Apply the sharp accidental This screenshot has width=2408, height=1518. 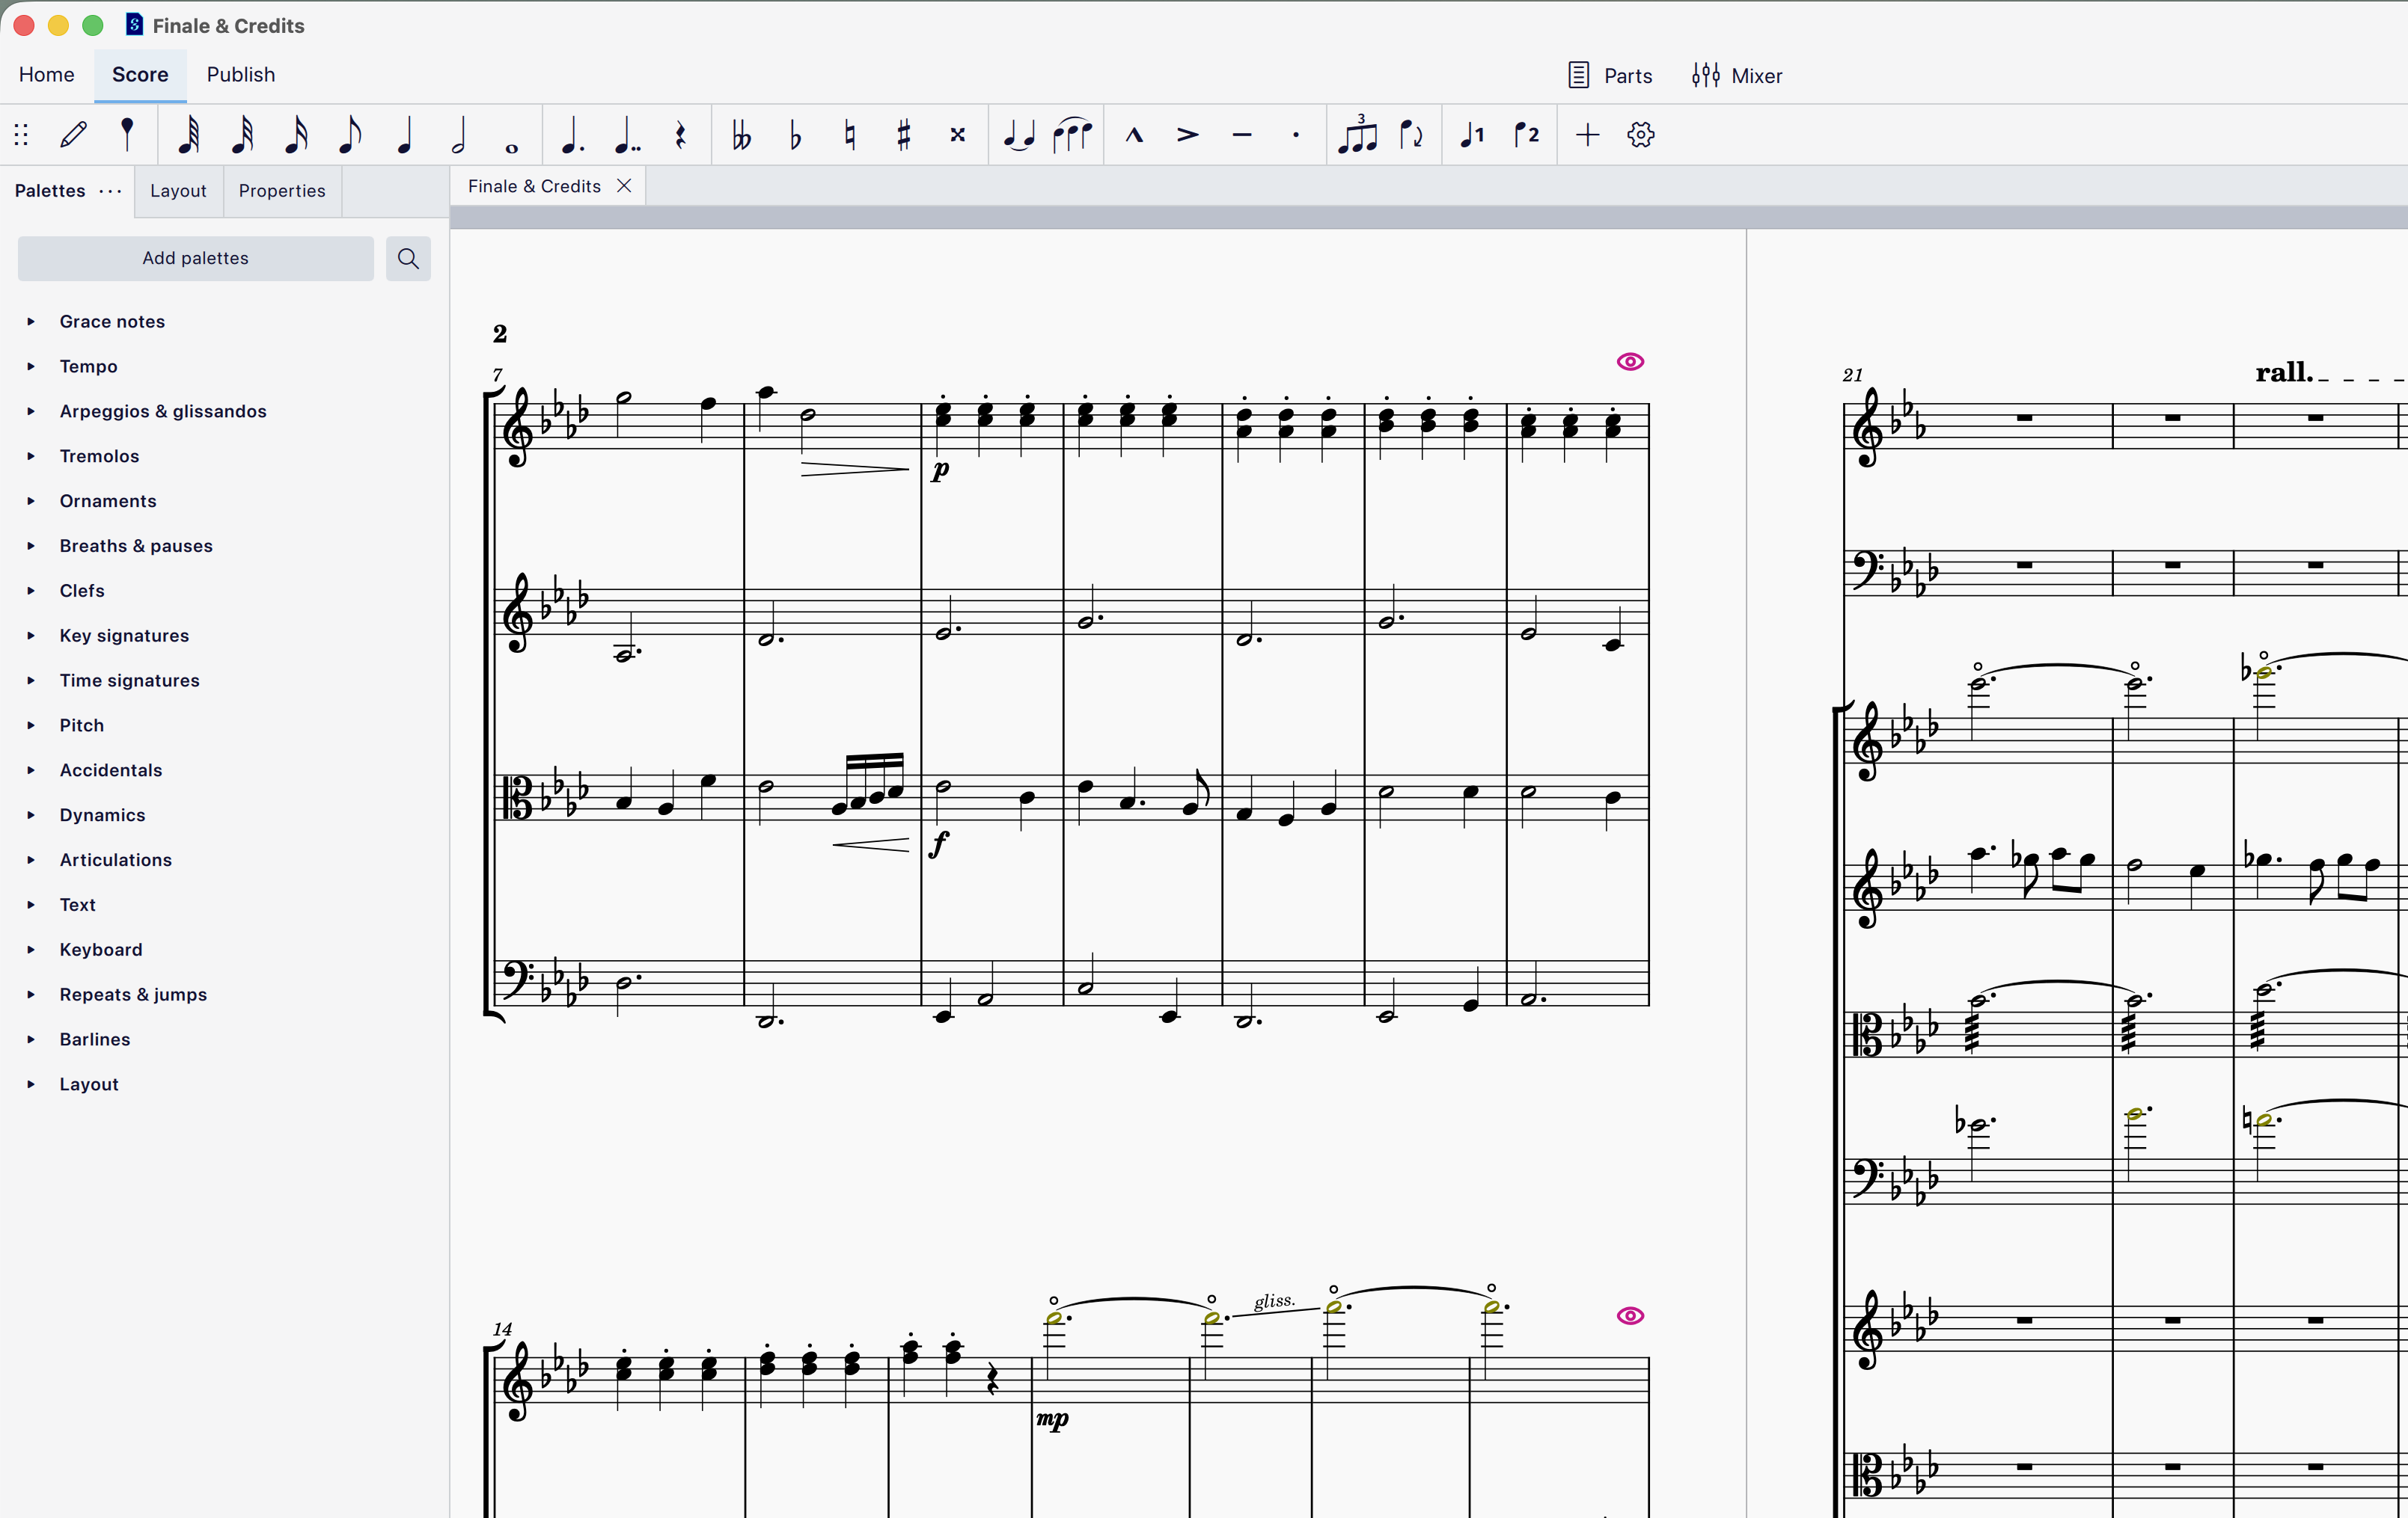click(904, 134)
